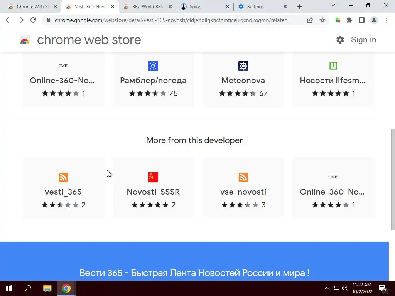Share this page using the share icon

pyautogui.click(x=310, y=20)
